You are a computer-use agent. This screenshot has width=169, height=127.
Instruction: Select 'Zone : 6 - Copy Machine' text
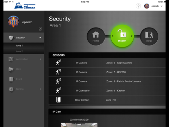119,63
